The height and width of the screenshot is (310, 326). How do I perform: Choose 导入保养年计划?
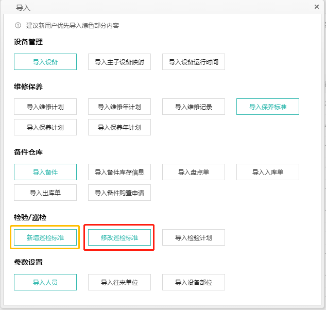(119, 127)
